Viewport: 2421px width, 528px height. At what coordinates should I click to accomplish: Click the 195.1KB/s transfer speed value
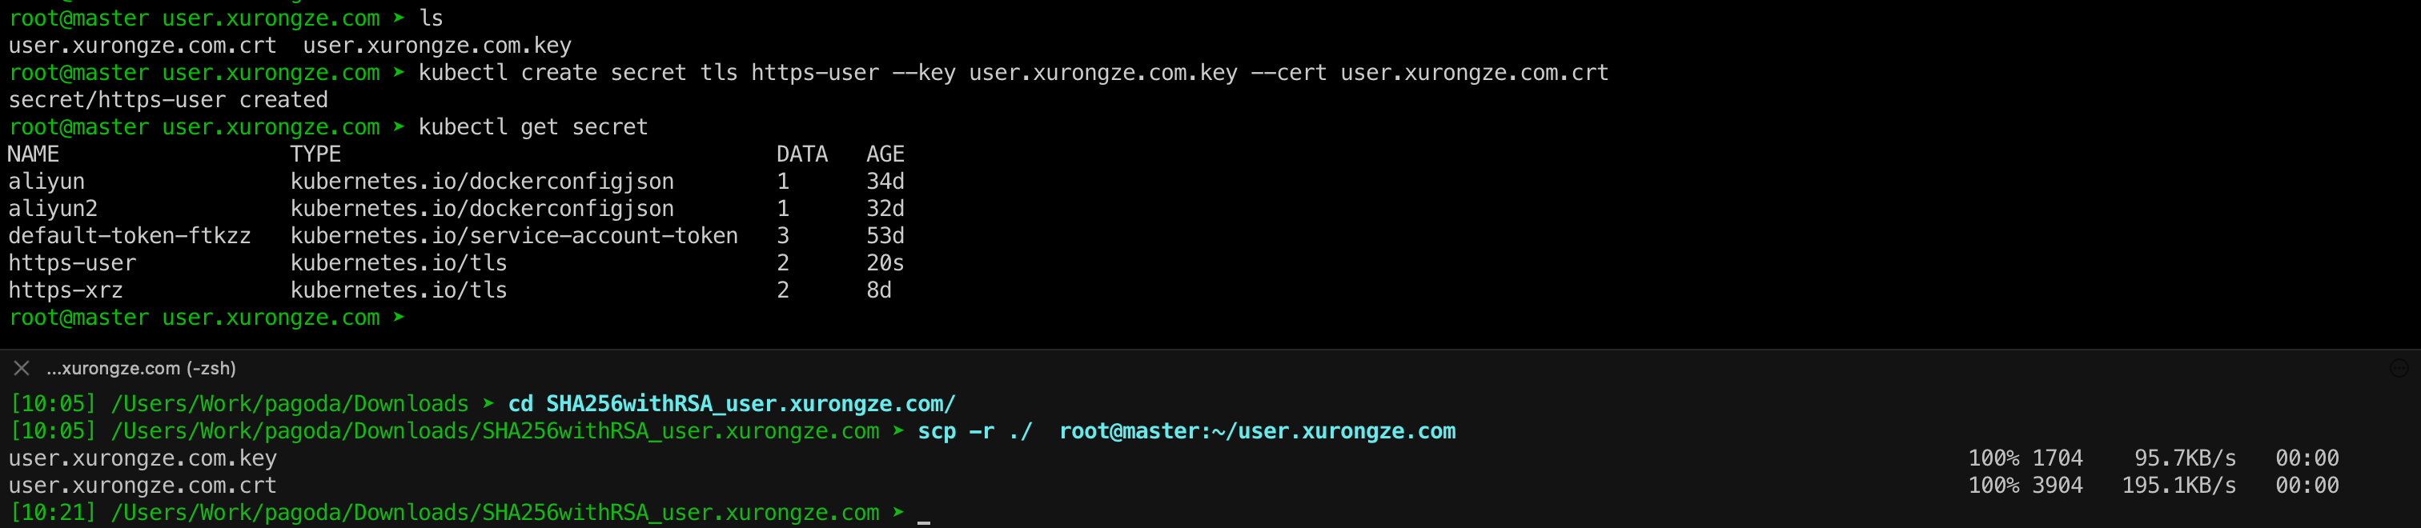pyautogui.click(x=2178, y=486)
